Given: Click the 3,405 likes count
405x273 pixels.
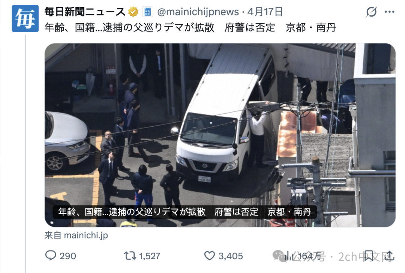Looking at the screenshot, I should [231, 256].
